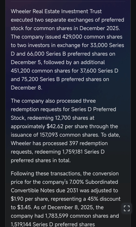Click the "Wheeler Real Estate Investment Trust" text
The height and width of the screenshot is (227, 136).
click(56, 11)
